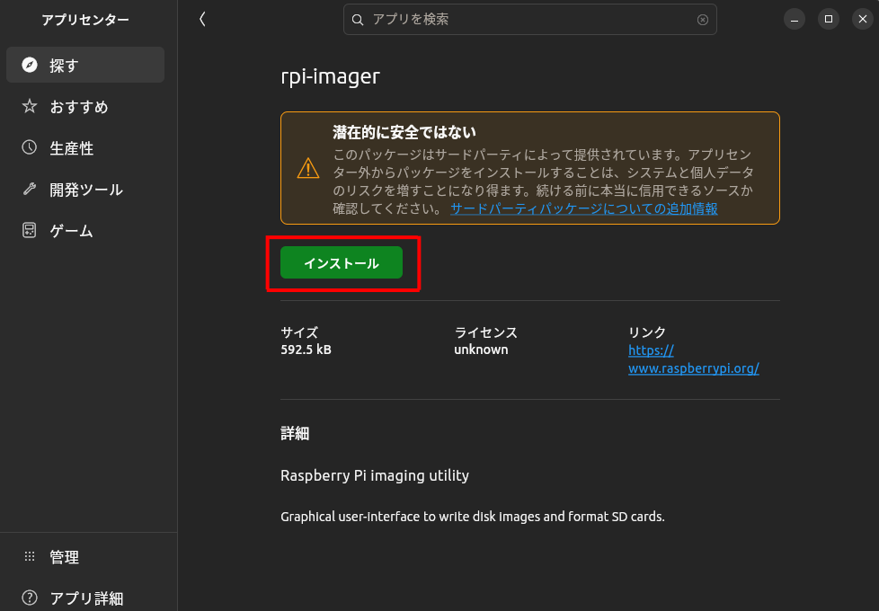The image size is (879, 611).
Task: Open 開発ツール via the wrench icon
Action: 30,189
